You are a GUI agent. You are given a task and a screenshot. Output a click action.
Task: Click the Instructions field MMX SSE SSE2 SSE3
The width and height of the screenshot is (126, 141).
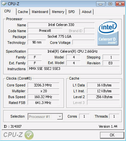click(74, 69)
